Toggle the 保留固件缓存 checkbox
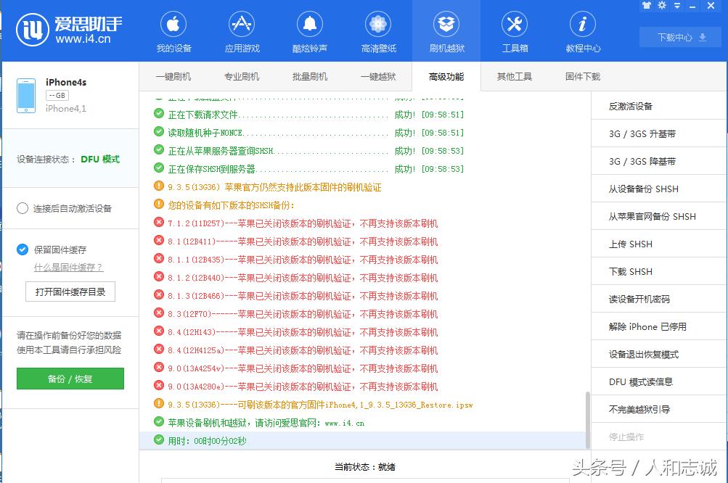The image size is (728, 483). click(23, 249)
